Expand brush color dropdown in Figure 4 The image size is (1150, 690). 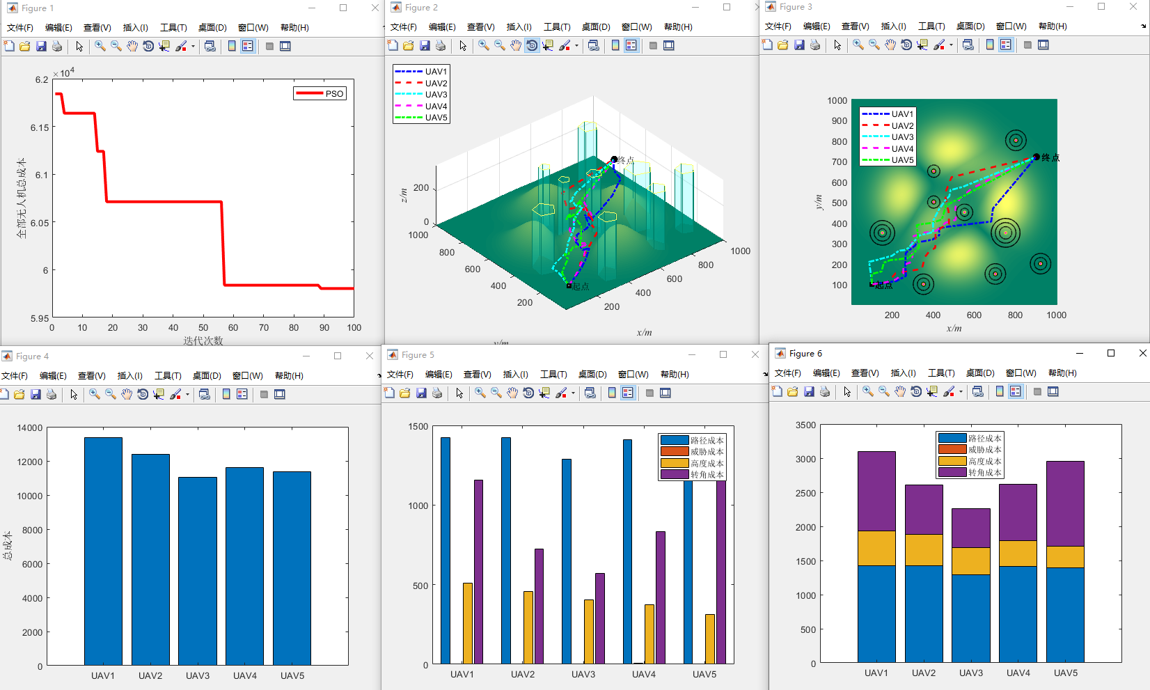[187, 395]
